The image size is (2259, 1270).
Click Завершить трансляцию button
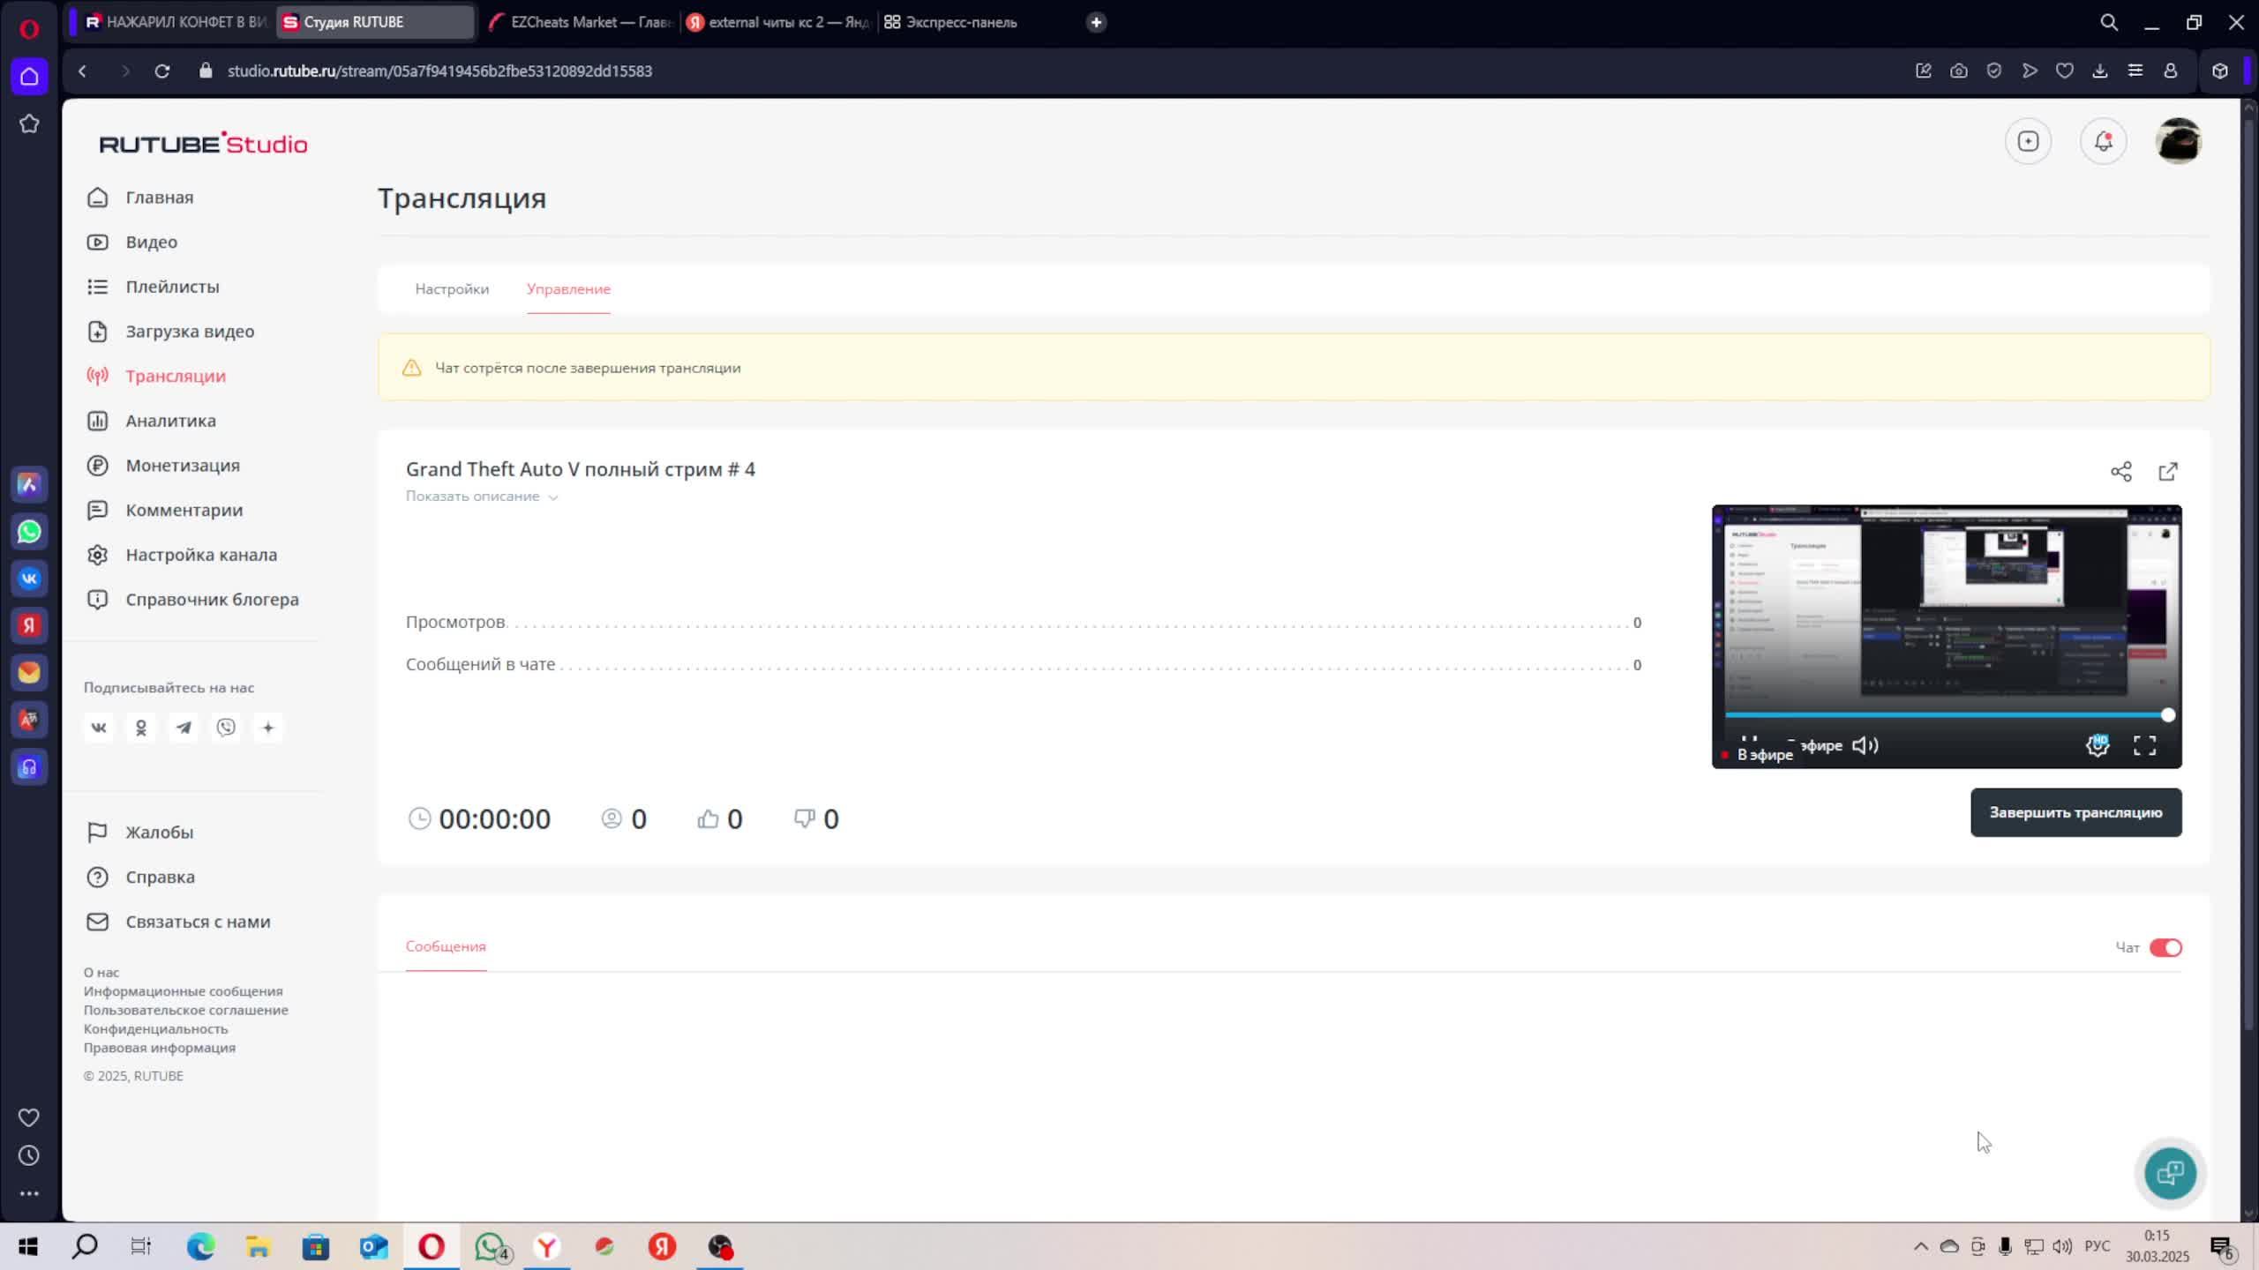[2075, 812]
